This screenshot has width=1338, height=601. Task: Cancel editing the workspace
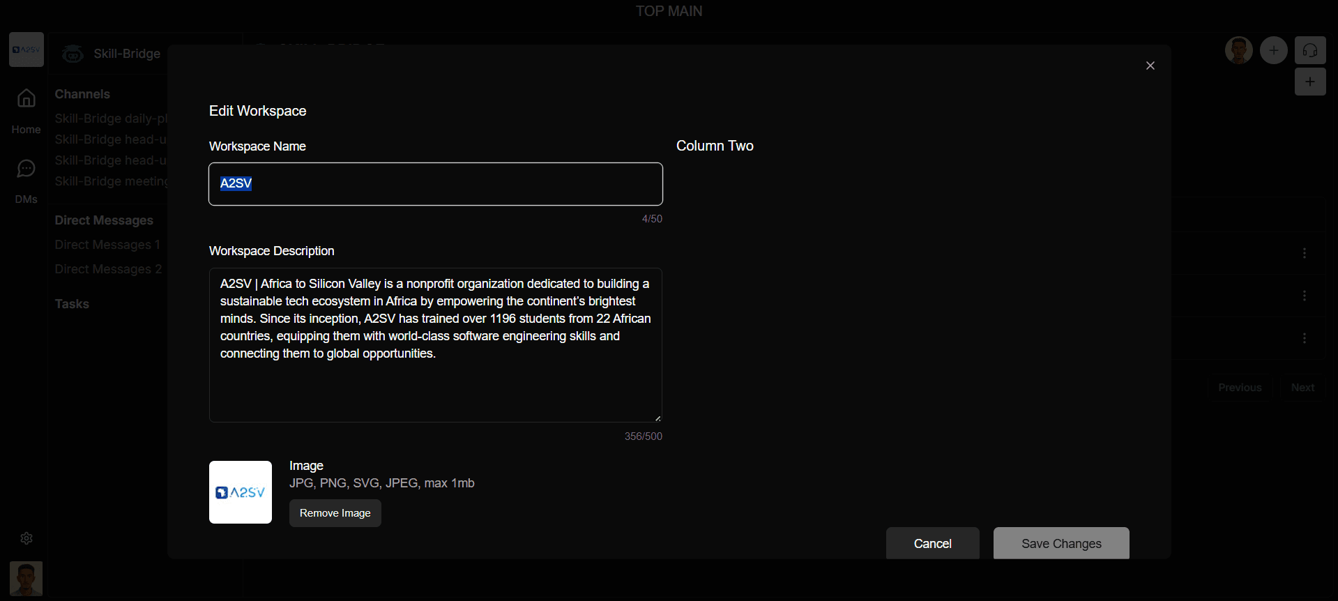(933, 543)
